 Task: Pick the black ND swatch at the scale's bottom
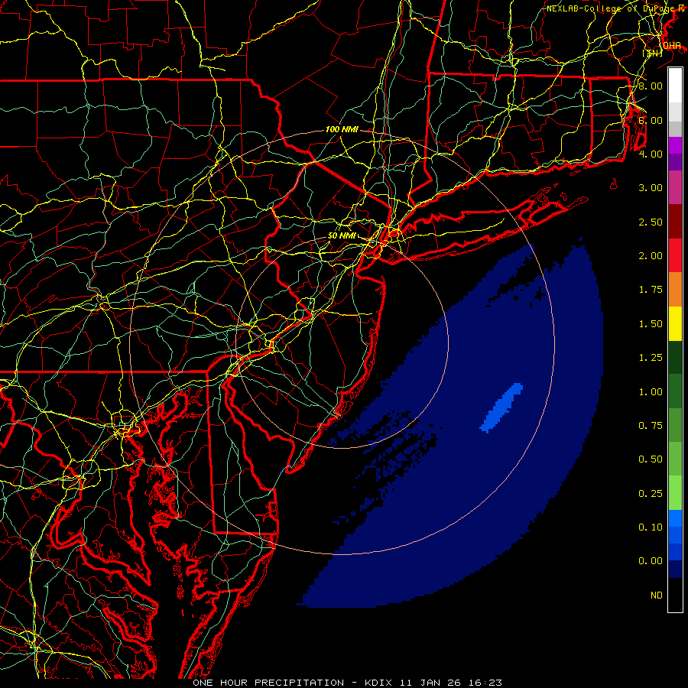675,595
